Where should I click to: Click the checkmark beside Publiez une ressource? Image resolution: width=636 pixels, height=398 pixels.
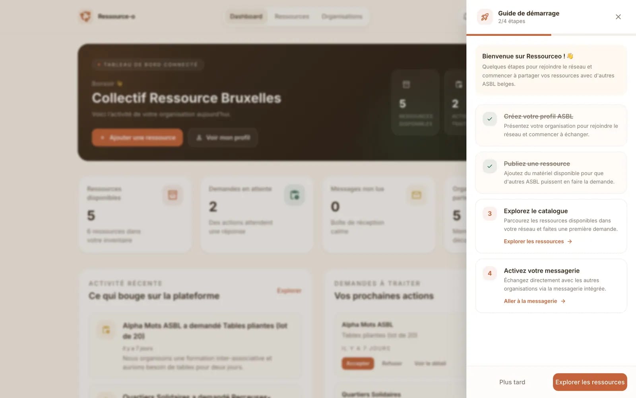tap(490, 166)
